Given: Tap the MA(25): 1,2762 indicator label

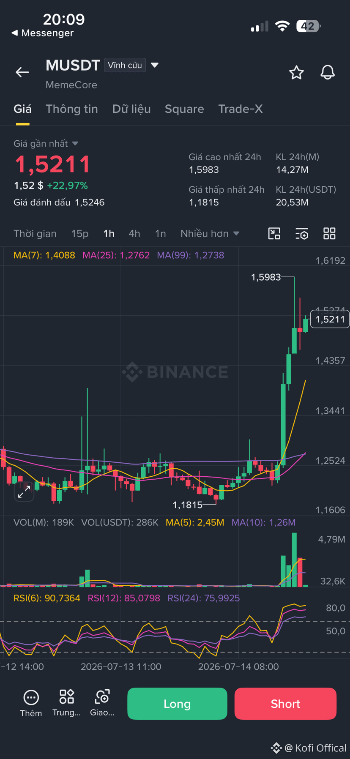Looking at the screenshot, I should pyautogui.click(x=116, y=255).
